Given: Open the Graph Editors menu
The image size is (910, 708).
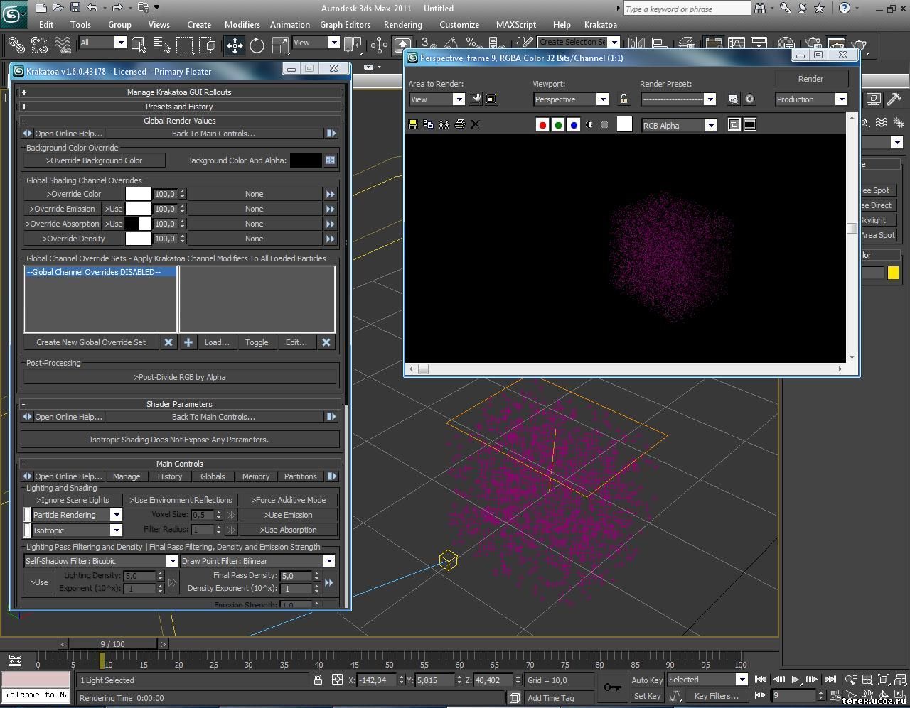Looking at the screenshot, I should pos(345,24).
